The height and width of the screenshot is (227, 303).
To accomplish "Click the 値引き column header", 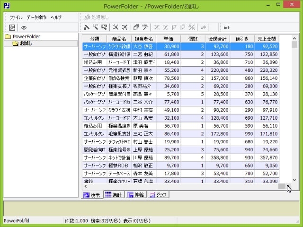I will [x=242, y=39].
